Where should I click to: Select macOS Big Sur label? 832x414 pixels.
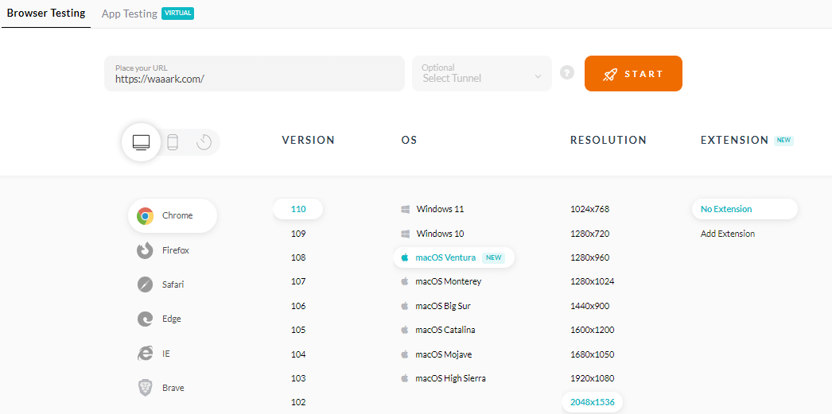tap(443, 306)
